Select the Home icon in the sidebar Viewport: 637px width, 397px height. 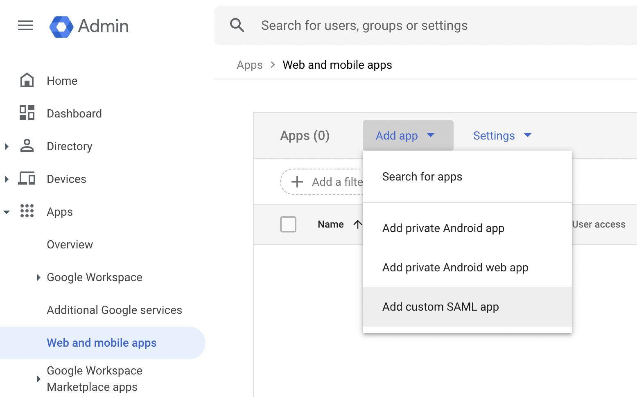[27, 80]
